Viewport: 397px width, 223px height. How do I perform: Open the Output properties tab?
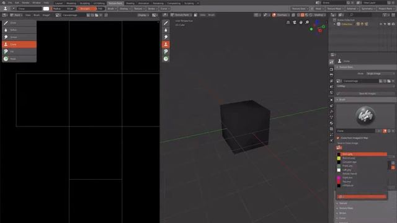(x=331, y=75)
